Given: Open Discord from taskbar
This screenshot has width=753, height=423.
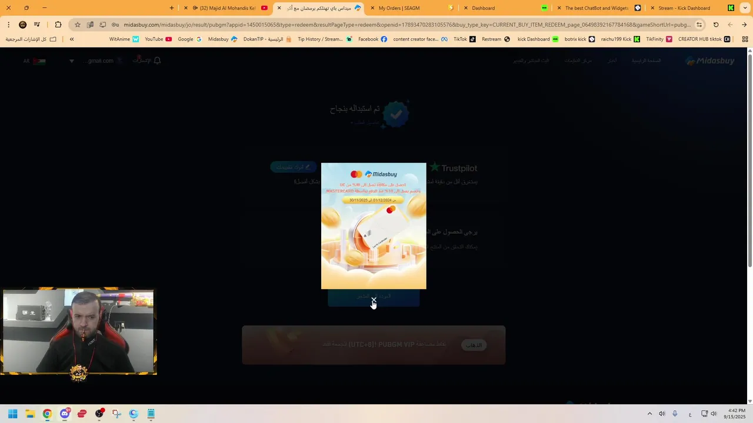Looking at the screenshot, I should 65,414.
